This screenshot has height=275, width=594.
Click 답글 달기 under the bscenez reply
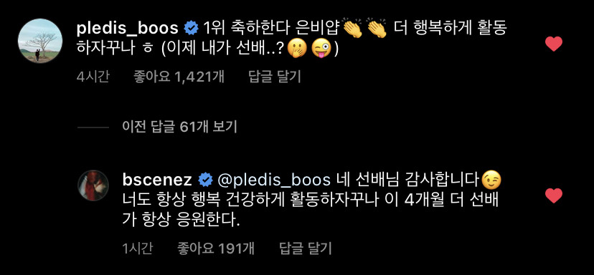[306, 249]
